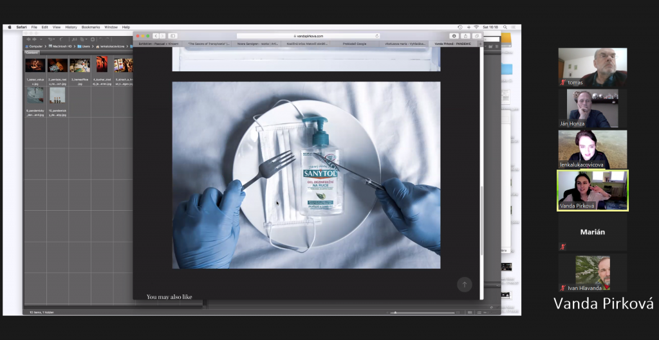Click the Wi-Fi icon in the menu bar
Screen dimensions: 659x340
point(476,27)
